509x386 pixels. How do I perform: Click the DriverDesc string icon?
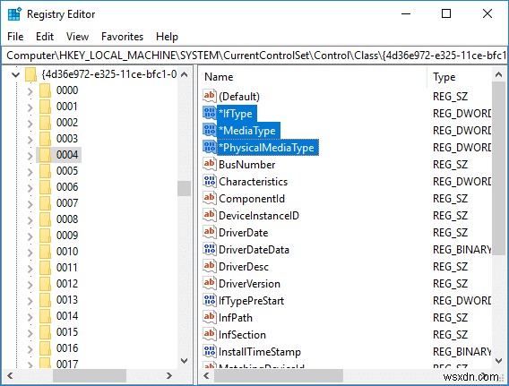(210, 267)
